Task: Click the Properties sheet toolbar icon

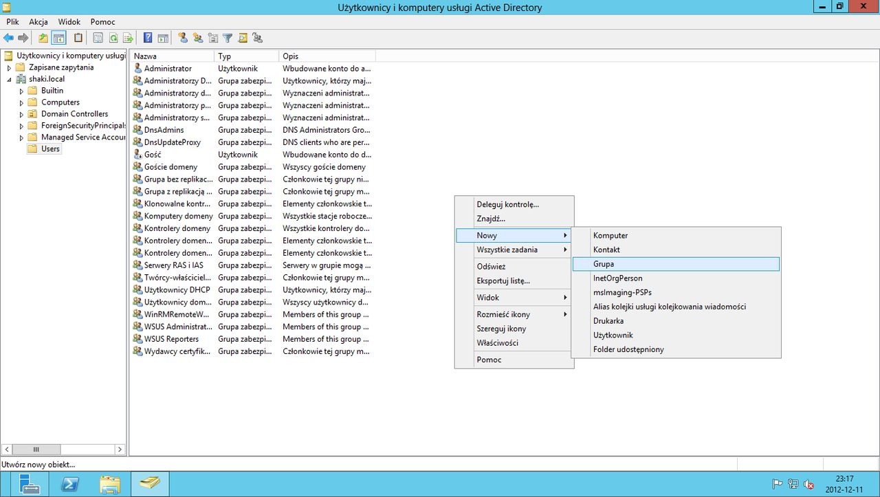Action: pyautogui.click(x=98, y=38)
